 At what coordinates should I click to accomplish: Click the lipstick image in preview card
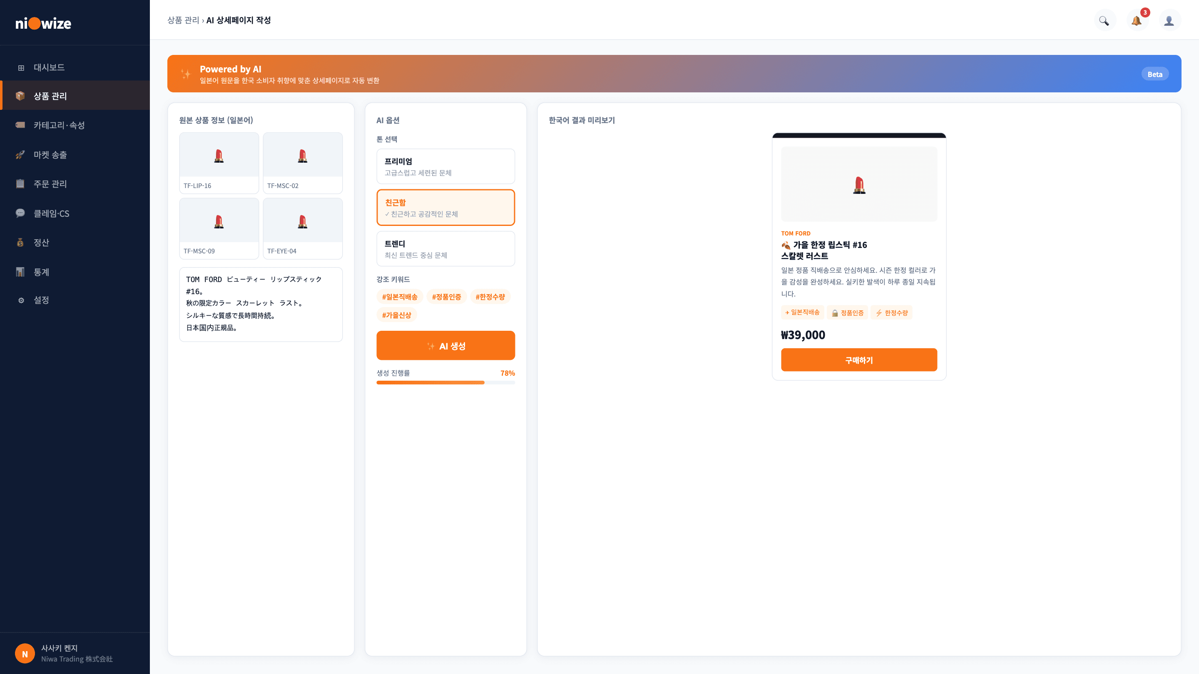tap(859, 184)
